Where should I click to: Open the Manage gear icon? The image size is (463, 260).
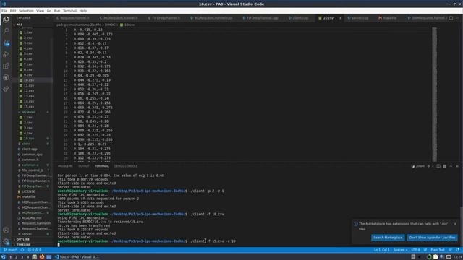[6, 242]
